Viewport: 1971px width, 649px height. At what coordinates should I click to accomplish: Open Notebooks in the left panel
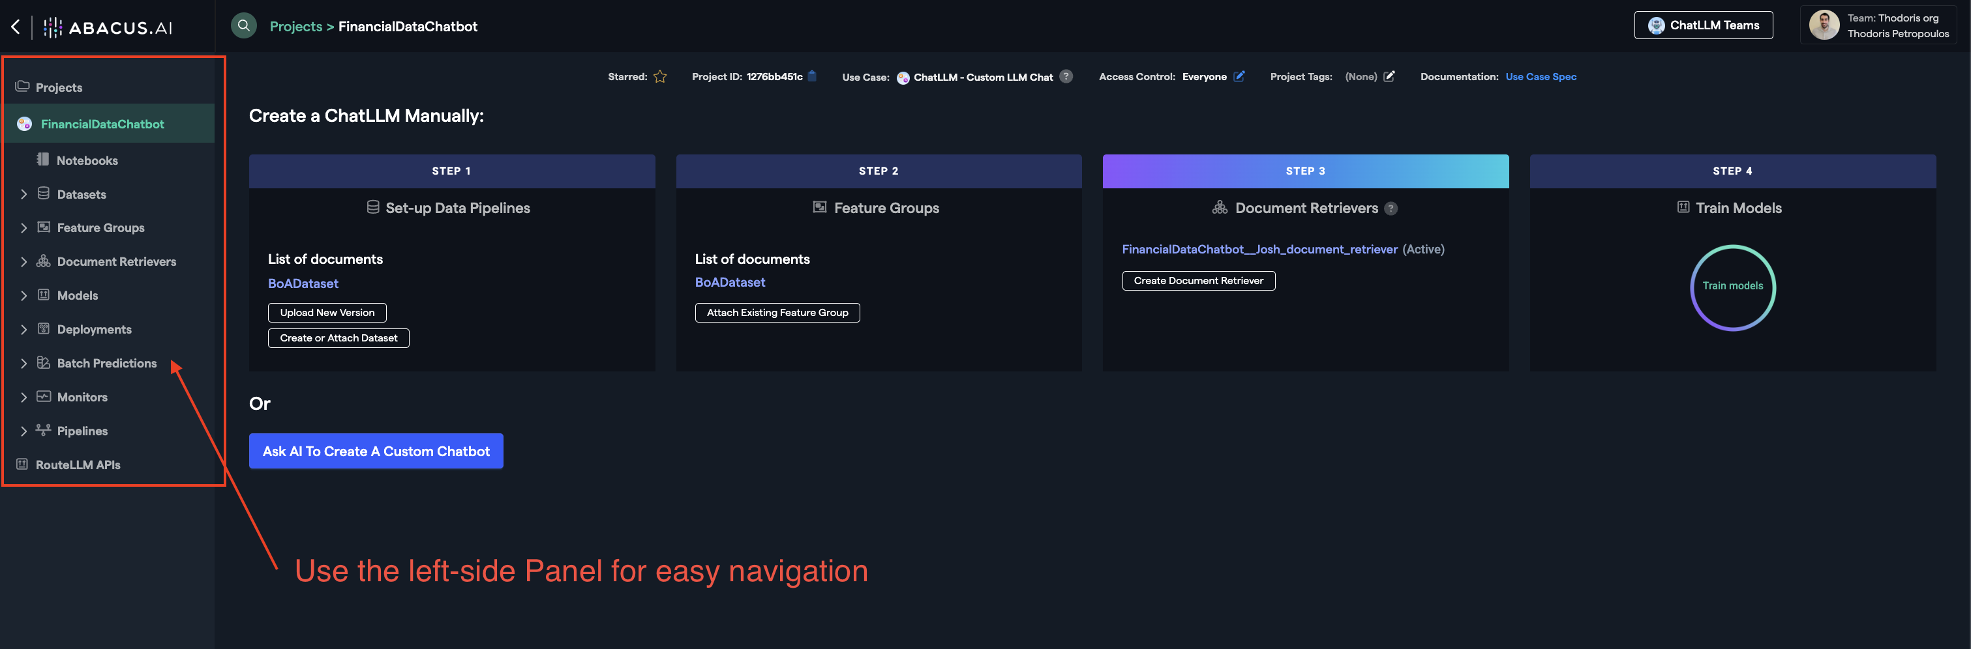pos(87,160)
